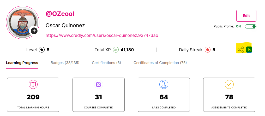The height and width of the screenshot is (116, 265).
Task: Open the Credly profile URL link
Action: point(102,35)
